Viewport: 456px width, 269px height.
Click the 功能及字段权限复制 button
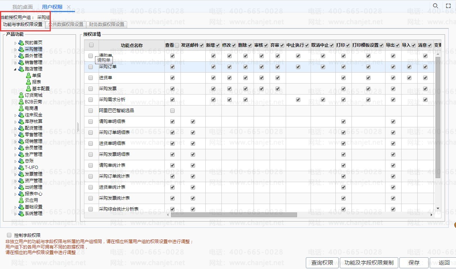369,263
